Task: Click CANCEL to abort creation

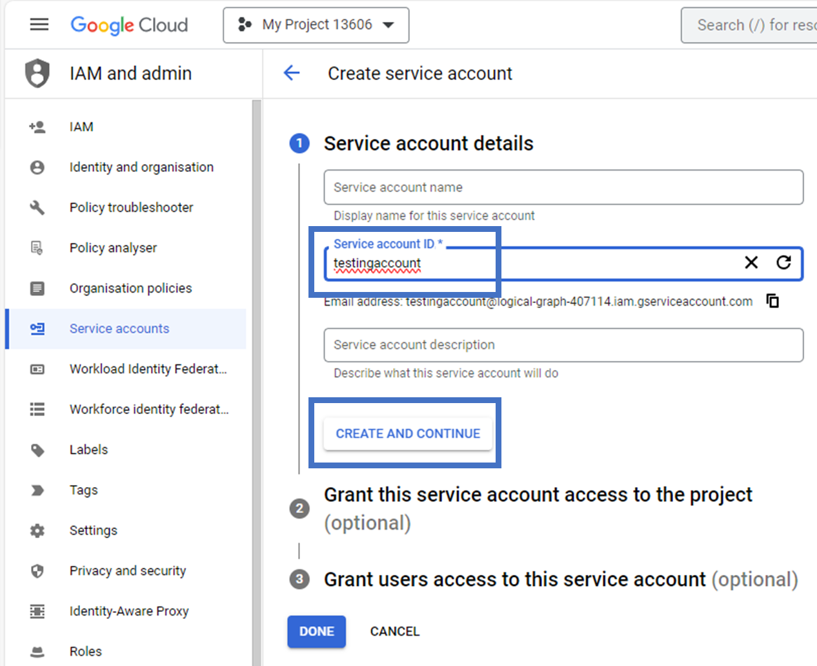Action: tap(394, 631)
